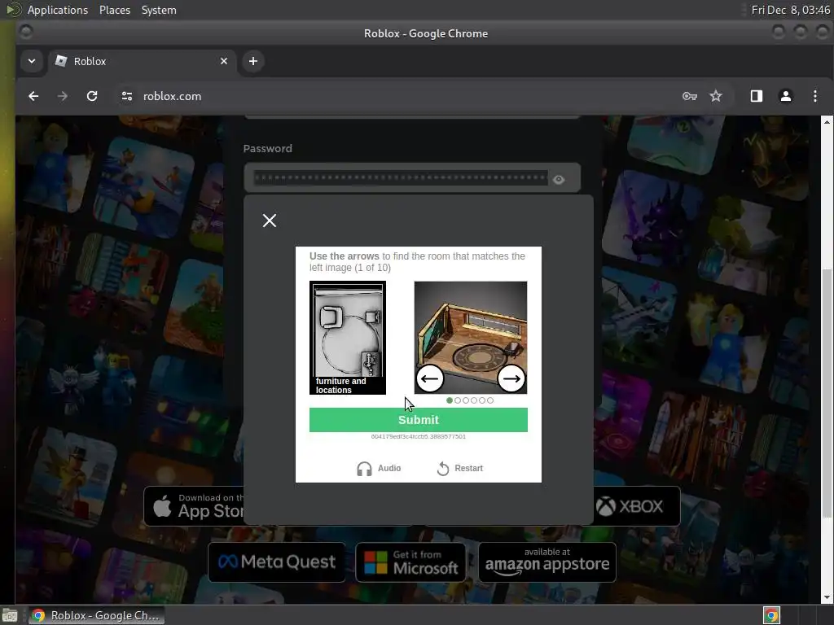
Task: Open the Places menu
Action: 115,10
